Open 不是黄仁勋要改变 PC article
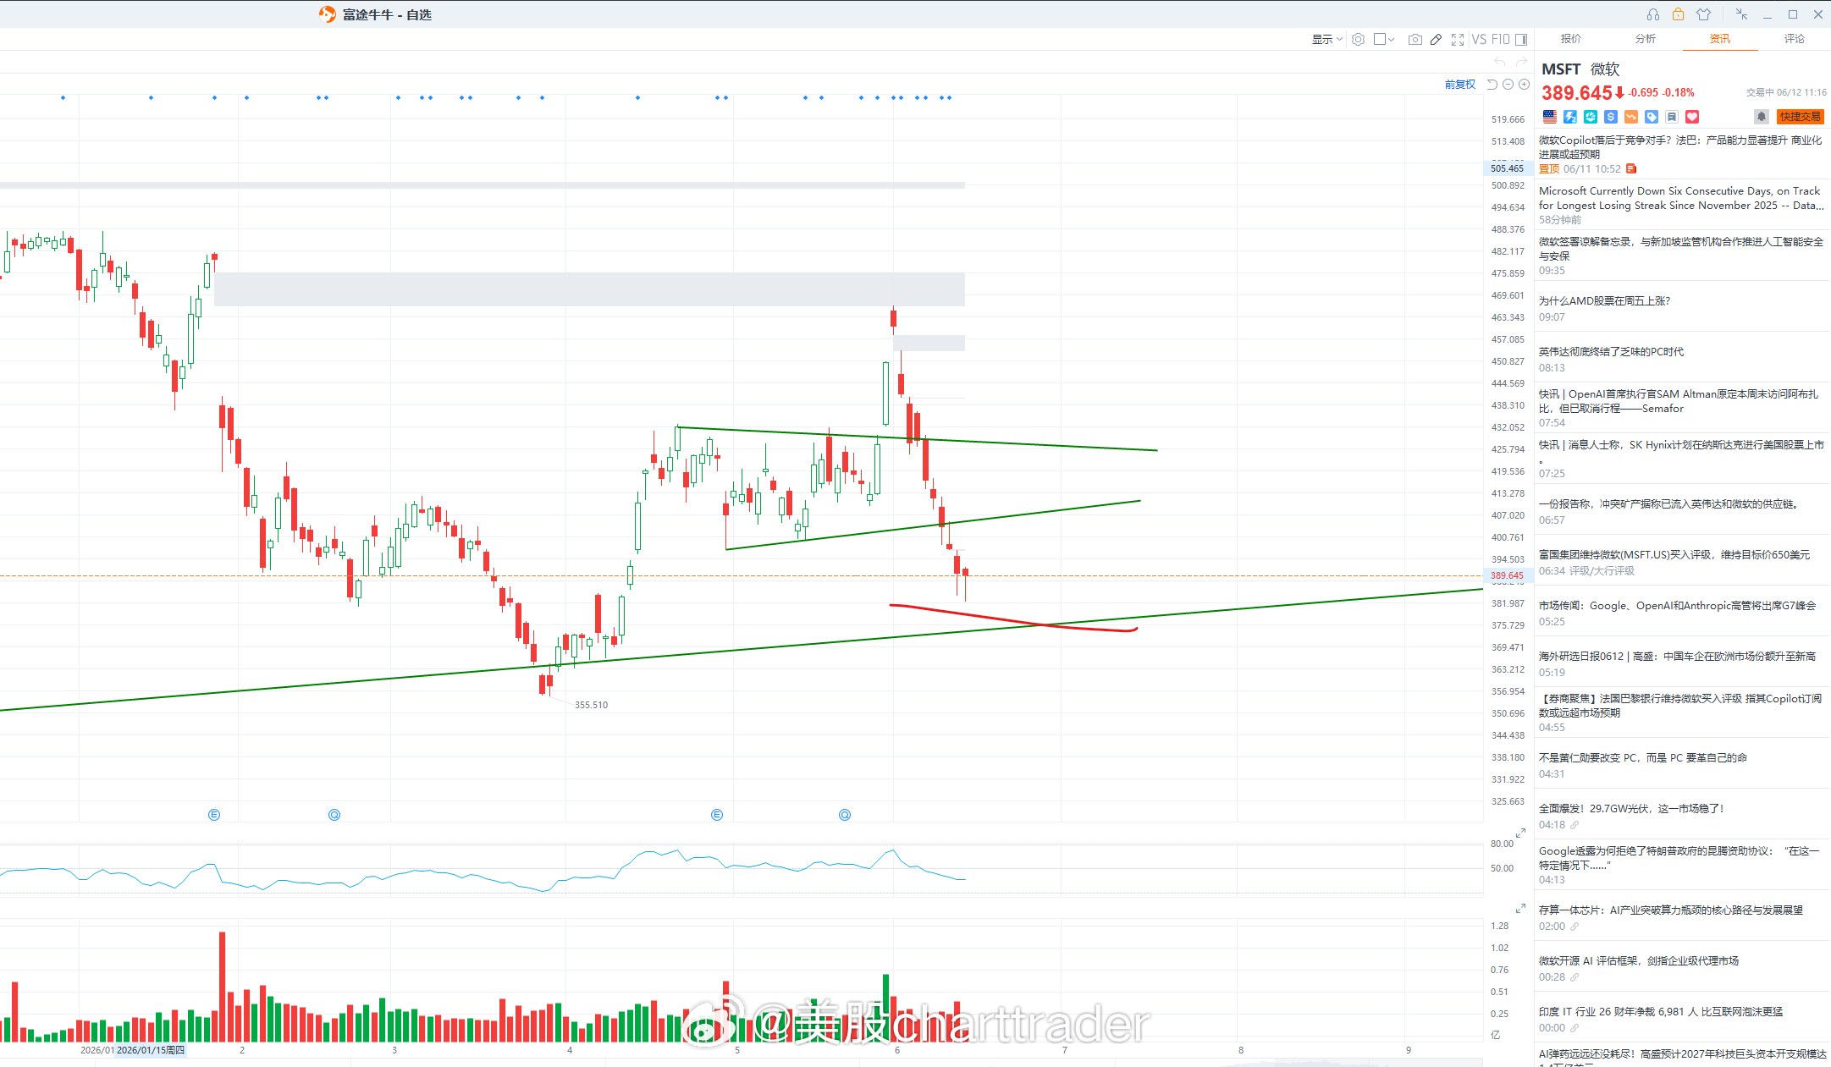This screenshot has width=1831, height=1067. point(1643,758)
